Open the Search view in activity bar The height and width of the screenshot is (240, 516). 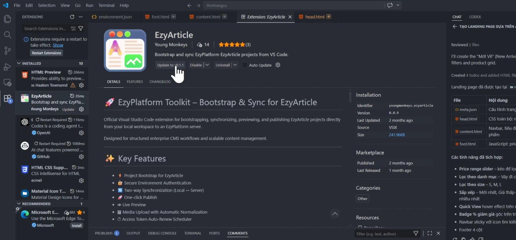click(7, 35)
